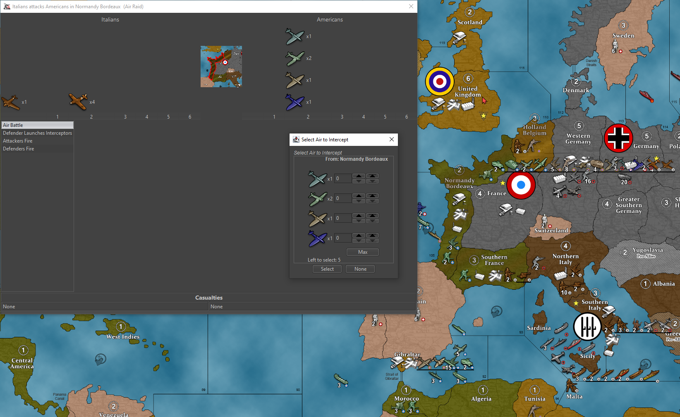Click the Italian fasces emblem near Sicily

[x=587, y=326]
